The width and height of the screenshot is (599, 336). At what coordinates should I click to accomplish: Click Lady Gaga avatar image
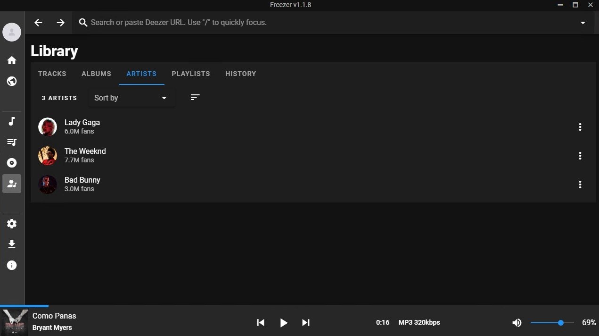click(x=48, y=127)
